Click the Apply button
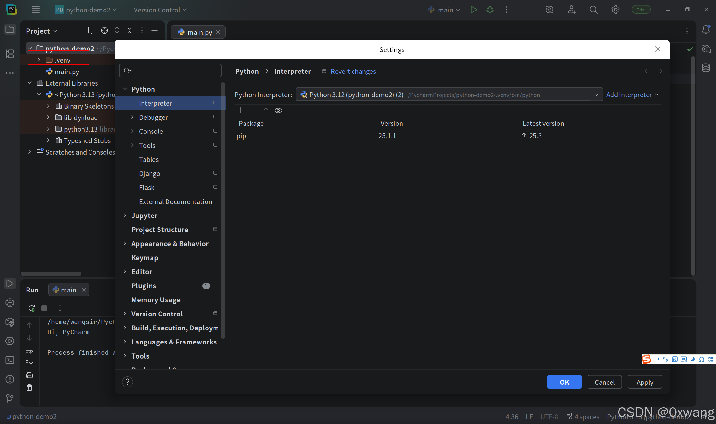The image size is (716, 424). coord(644,382)
